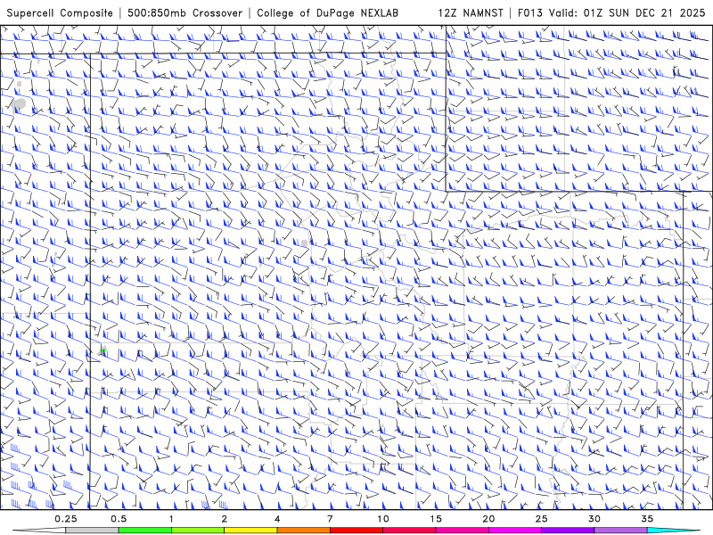
Task: Select the green 0.5–1 color bar segment
Action: [x=145, y=531]
